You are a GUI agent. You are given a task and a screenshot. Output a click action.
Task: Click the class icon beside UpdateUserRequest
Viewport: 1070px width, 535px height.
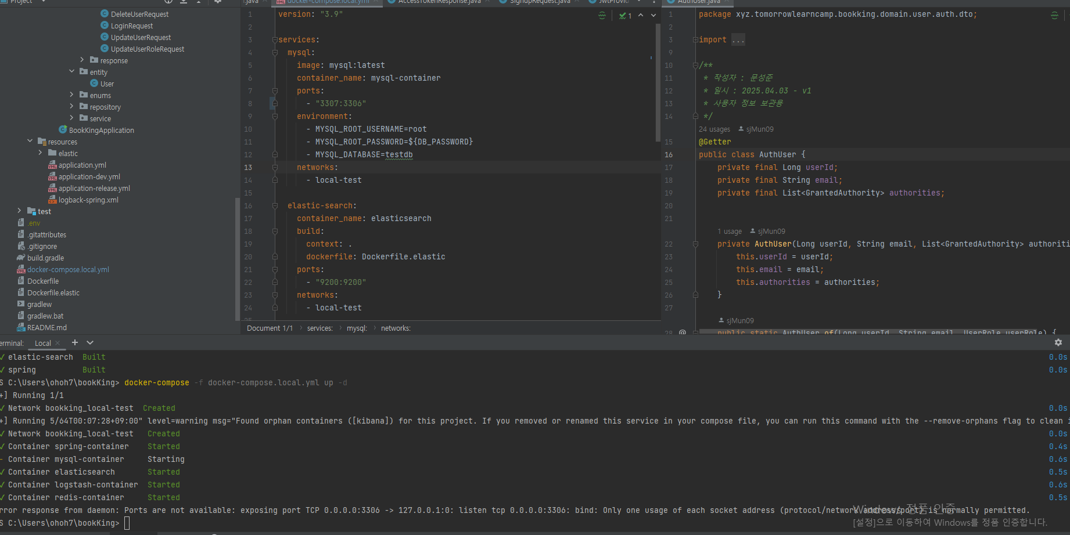point(105,37)
